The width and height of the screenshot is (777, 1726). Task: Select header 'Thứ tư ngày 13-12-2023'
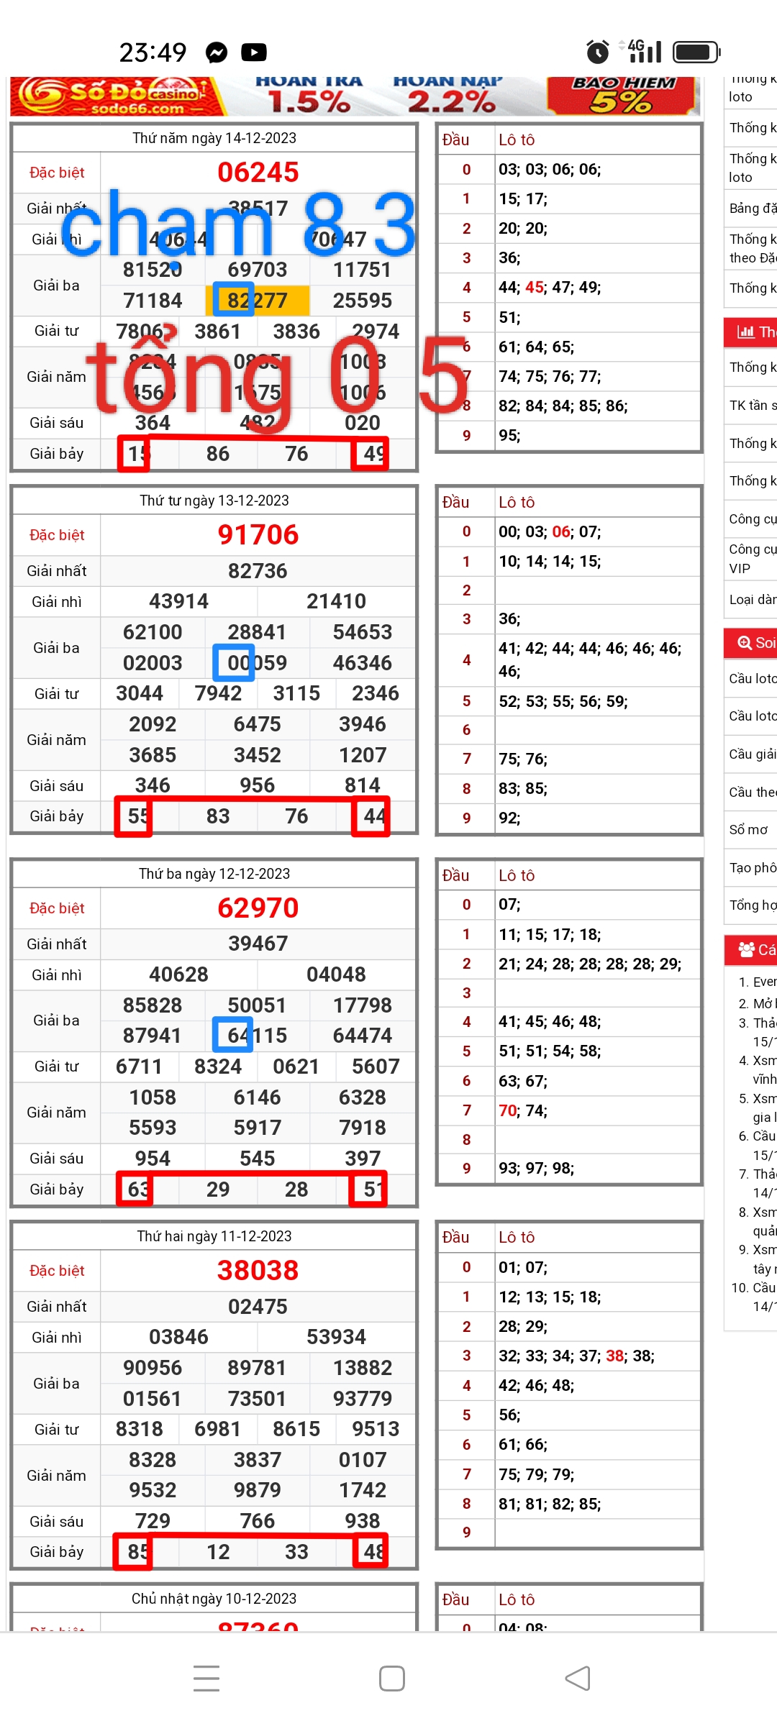[x=214, y=501]
